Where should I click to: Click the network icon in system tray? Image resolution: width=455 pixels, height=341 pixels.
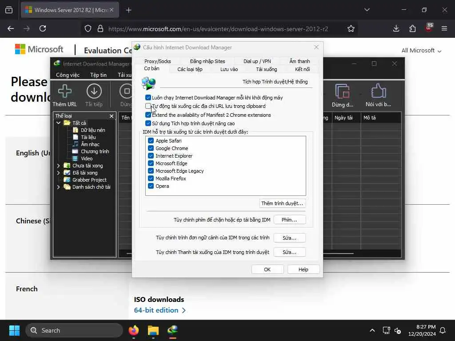coord(386,330)
